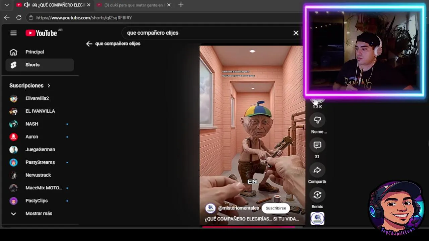Screen dimensions: 429x241
Task: View site info icon in address bar
Action: pyautogui.click(x=31, y=17)
